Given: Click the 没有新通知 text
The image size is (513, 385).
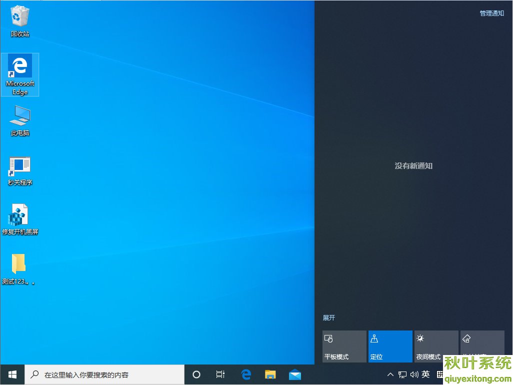Looking at the screenshot, I should (413, 166).
